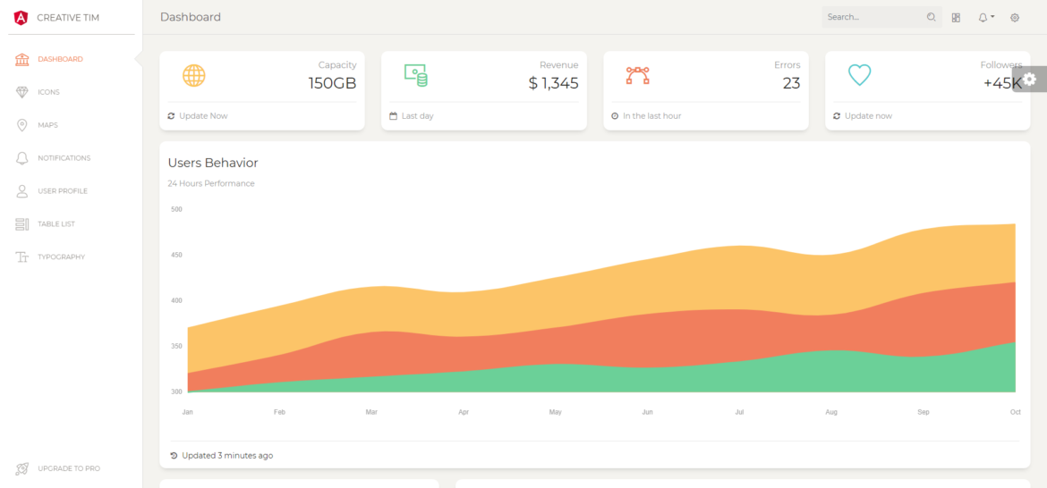This screenshot has height=488, width=1047.
Task: Click the vector icon on Errors card
Action: (638, 75)
